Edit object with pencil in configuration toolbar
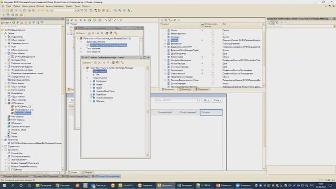This screenshot has width=336, height=189. click(18, 23)
